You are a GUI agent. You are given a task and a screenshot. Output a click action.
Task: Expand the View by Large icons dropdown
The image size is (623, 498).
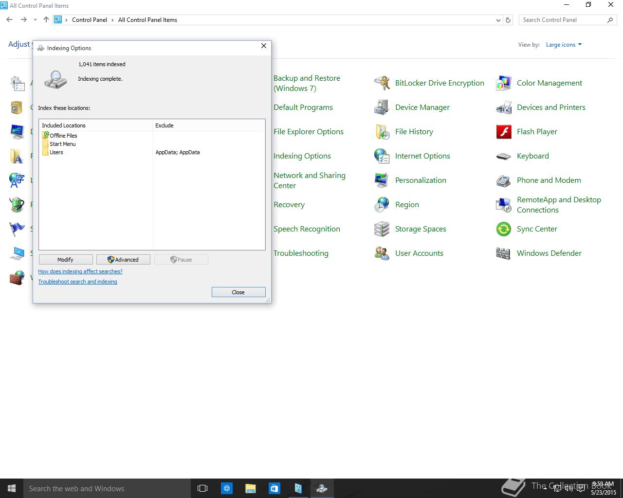pyautogui.click(x=564, y=45)
